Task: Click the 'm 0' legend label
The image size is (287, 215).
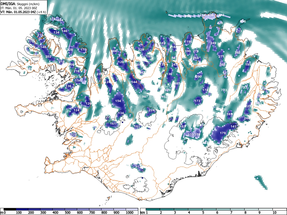Action: (x=2, y=212)
